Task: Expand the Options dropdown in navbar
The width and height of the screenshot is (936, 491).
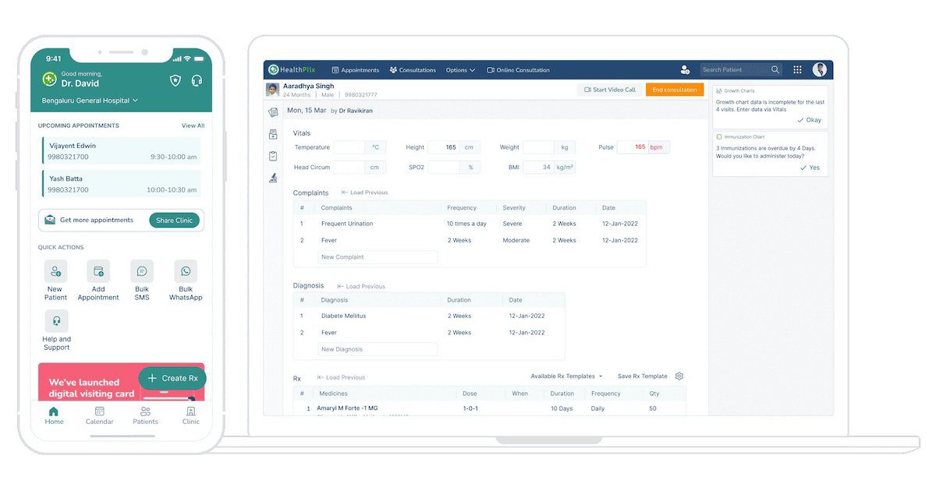Action: [460, 69]
